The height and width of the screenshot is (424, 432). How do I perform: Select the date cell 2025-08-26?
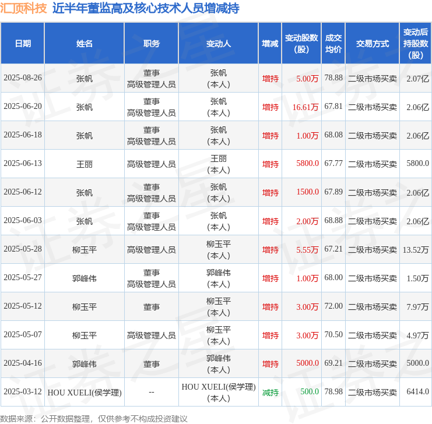[x=23, y=78]
